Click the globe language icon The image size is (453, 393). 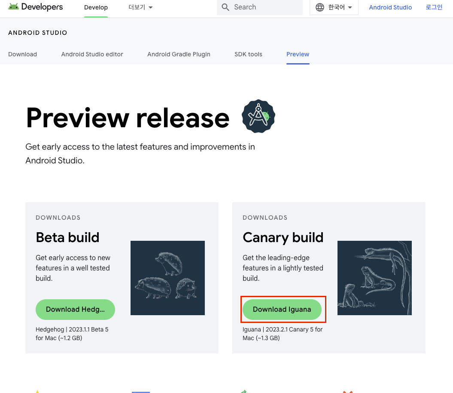point(319,7)
